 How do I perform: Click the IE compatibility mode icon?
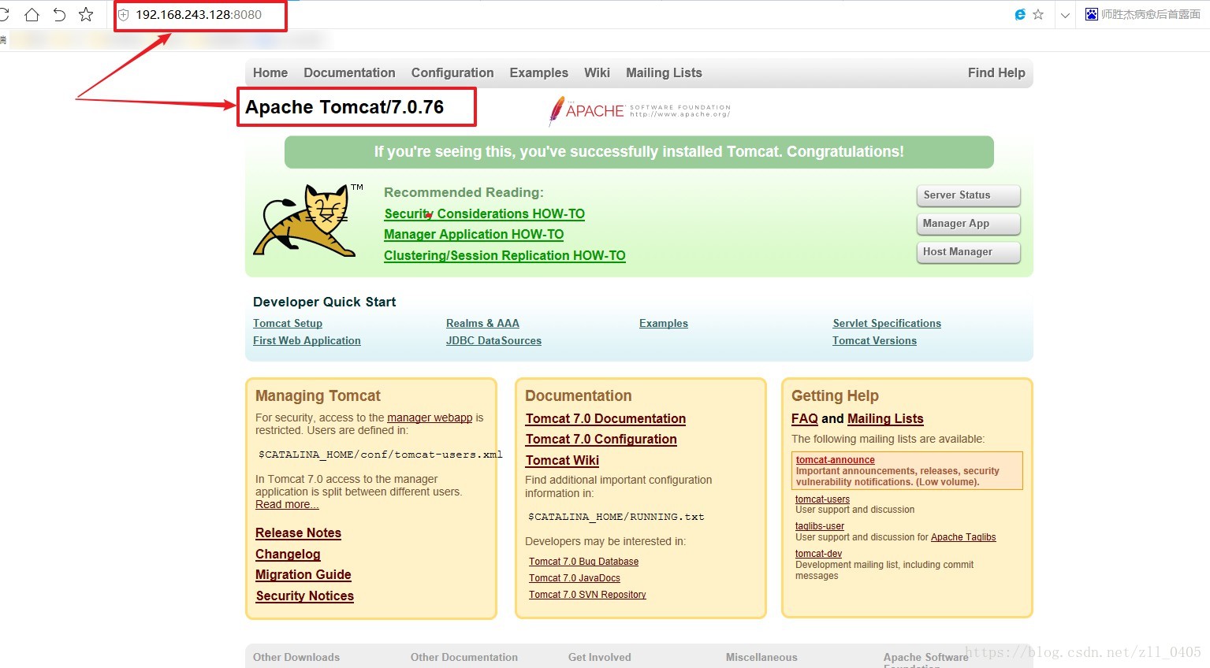click(x=1020, y=14)
